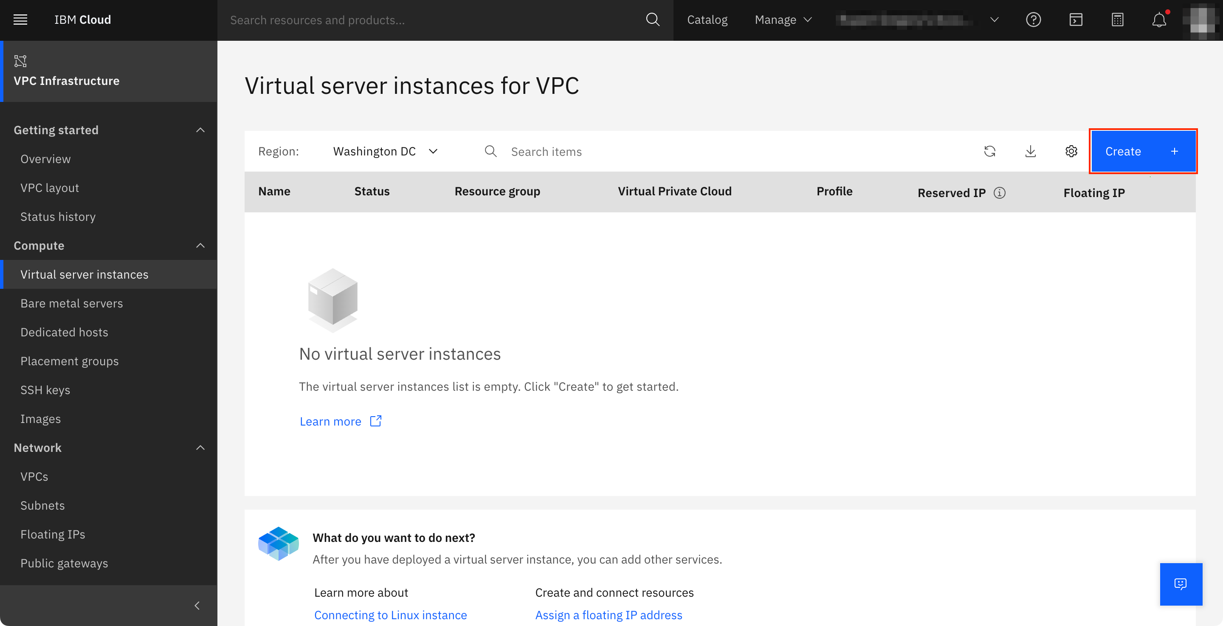Open the cost estimator calculator icon

[x=1118, y=20]
